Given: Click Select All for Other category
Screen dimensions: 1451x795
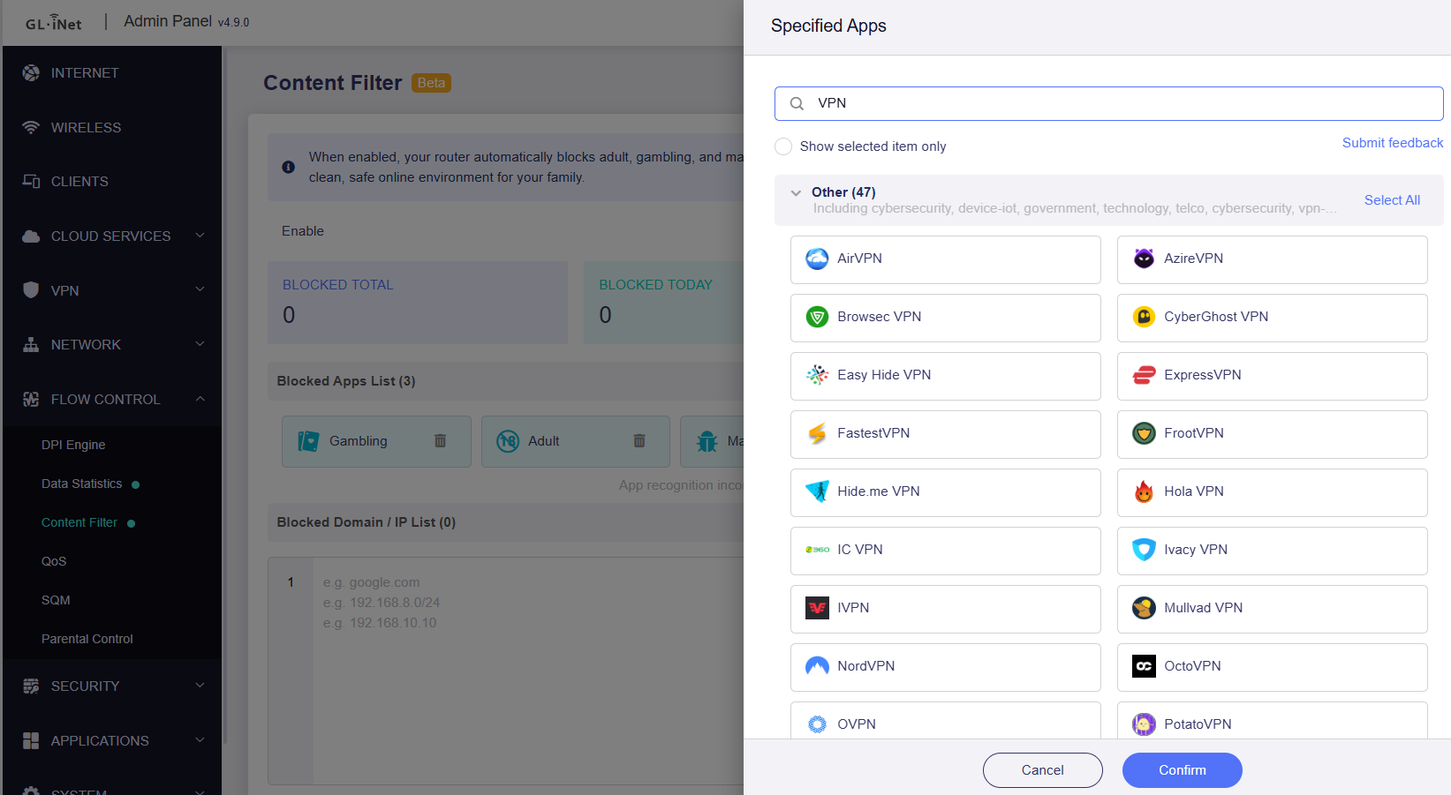Looking at the screenshot, I should click(1392, 200).
